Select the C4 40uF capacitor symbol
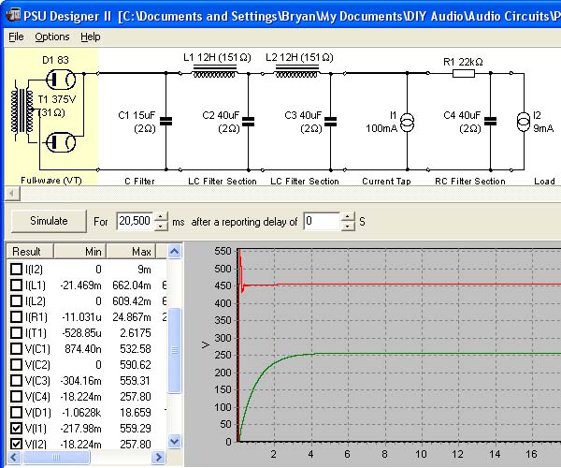Screen dimensions: 561x468 (x=490, y=122)
